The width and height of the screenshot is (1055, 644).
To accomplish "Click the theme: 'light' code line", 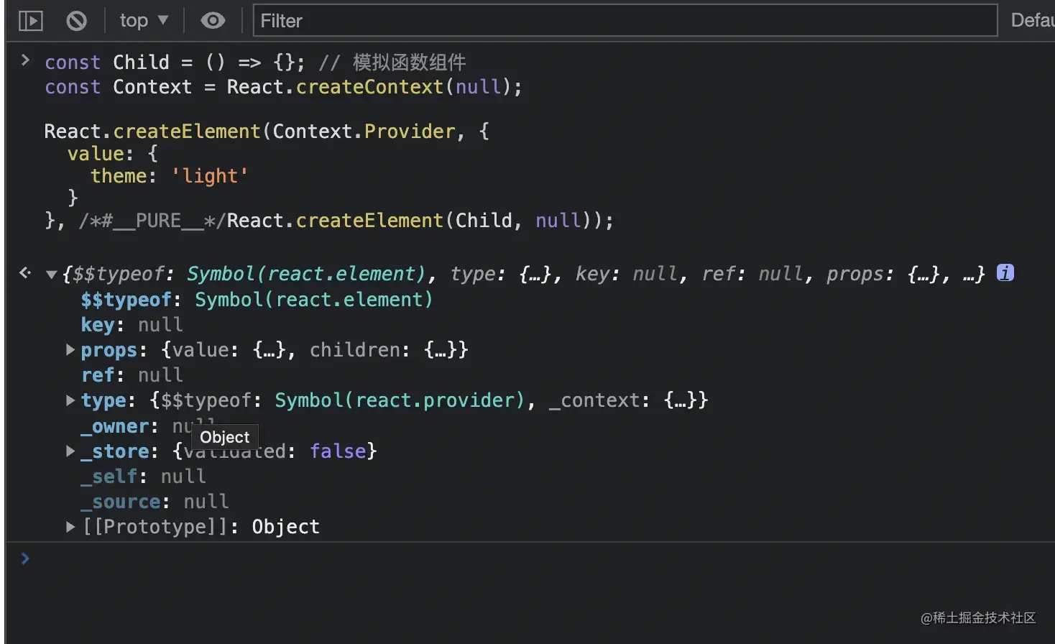I will 169,176.
